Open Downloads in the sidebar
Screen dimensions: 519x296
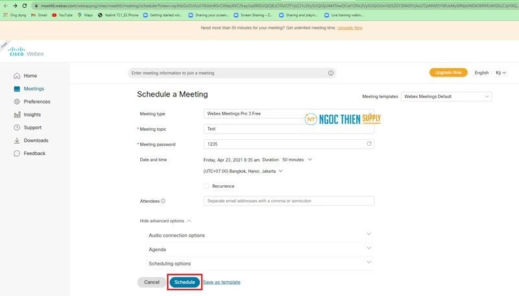coord(36,141)
